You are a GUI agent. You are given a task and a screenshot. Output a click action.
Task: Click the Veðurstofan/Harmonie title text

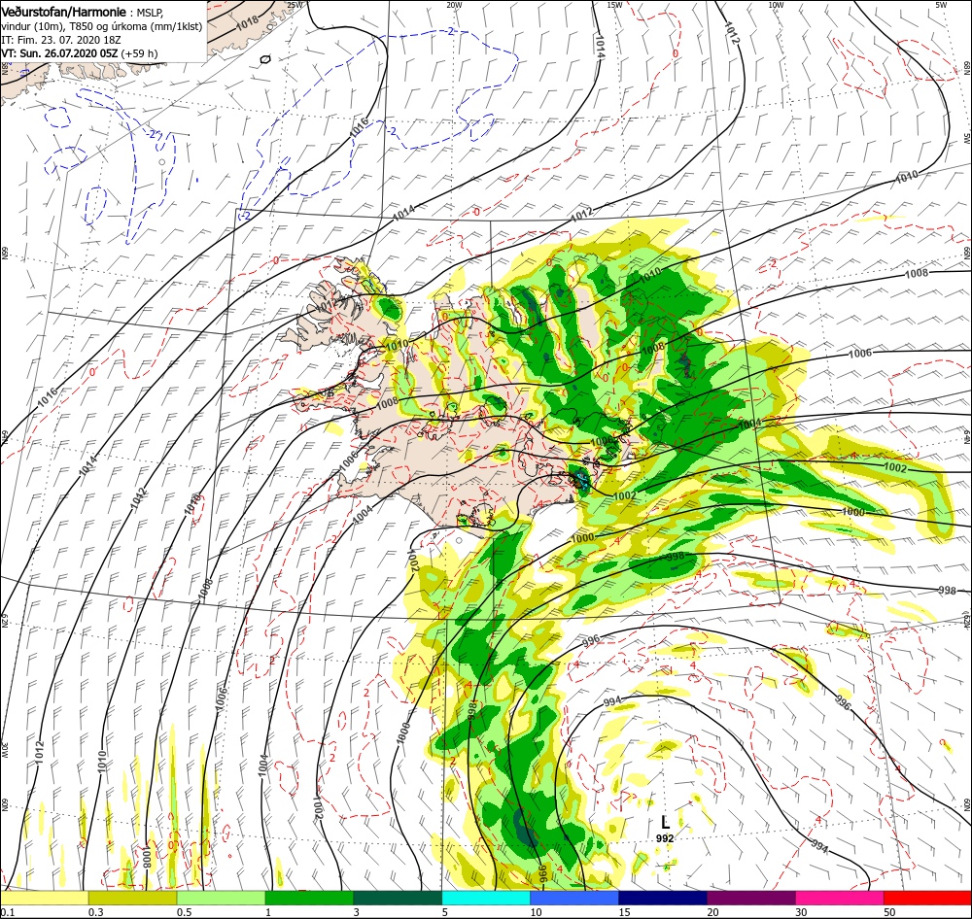(x=66, y=12)
